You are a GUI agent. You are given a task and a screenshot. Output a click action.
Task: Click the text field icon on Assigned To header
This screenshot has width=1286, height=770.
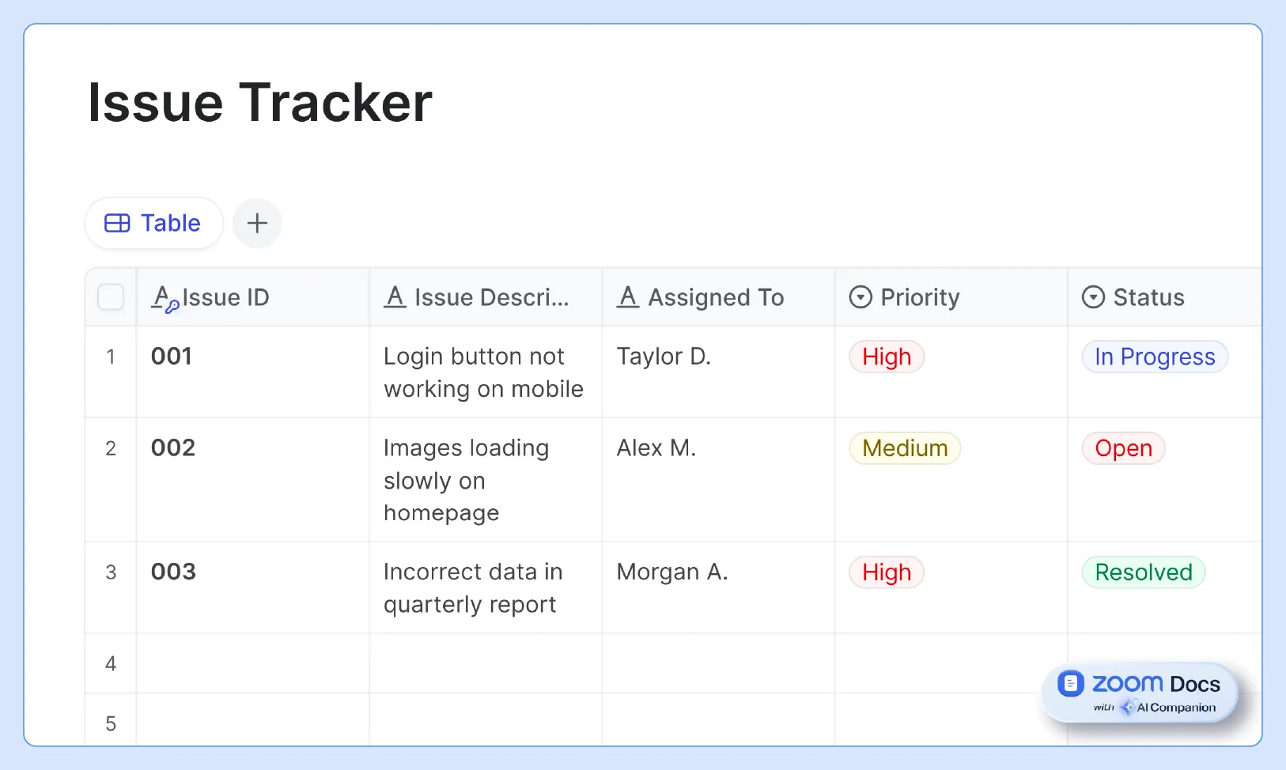click(x=628, y=296)
